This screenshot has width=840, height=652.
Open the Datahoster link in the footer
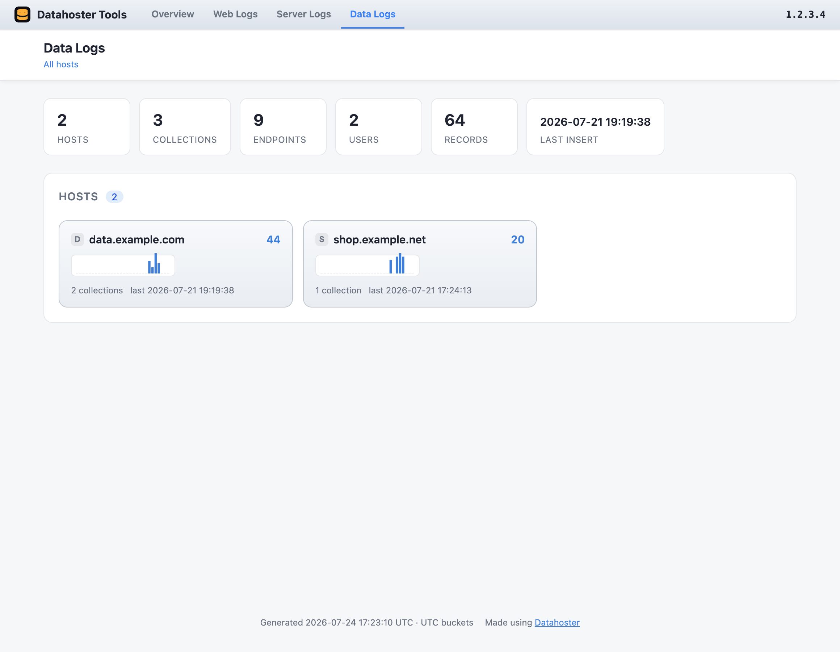coord(557,622)
